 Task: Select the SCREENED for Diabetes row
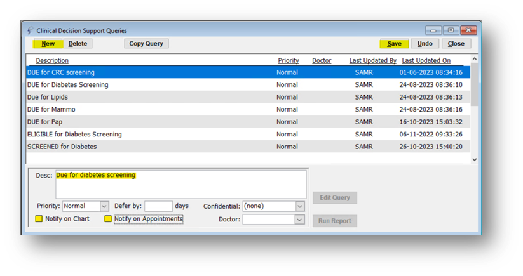[248, 147]
